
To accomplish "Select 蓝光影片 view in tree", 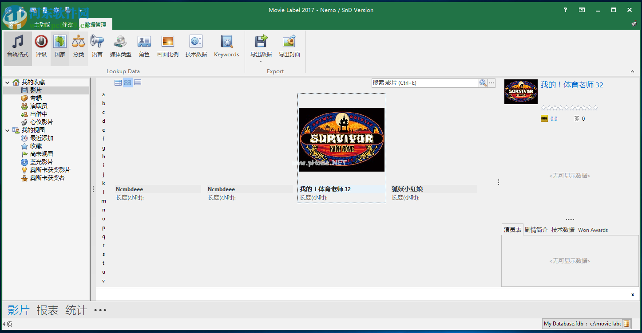I will coord(41,162).
